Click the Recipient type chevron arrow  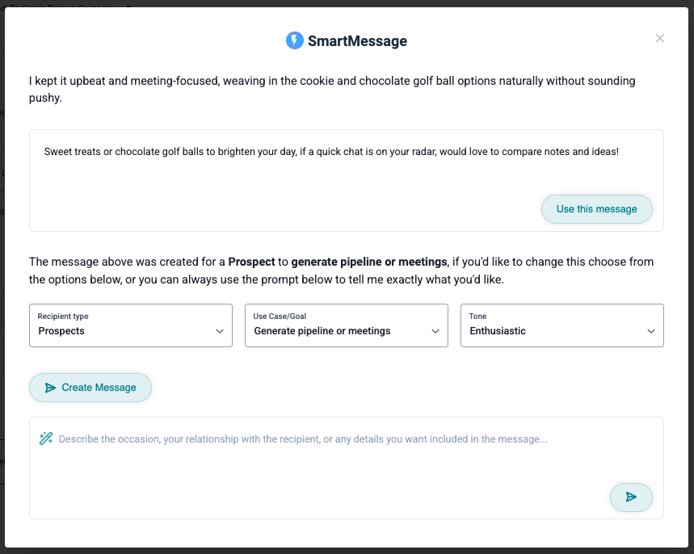(x=220, y=331)
